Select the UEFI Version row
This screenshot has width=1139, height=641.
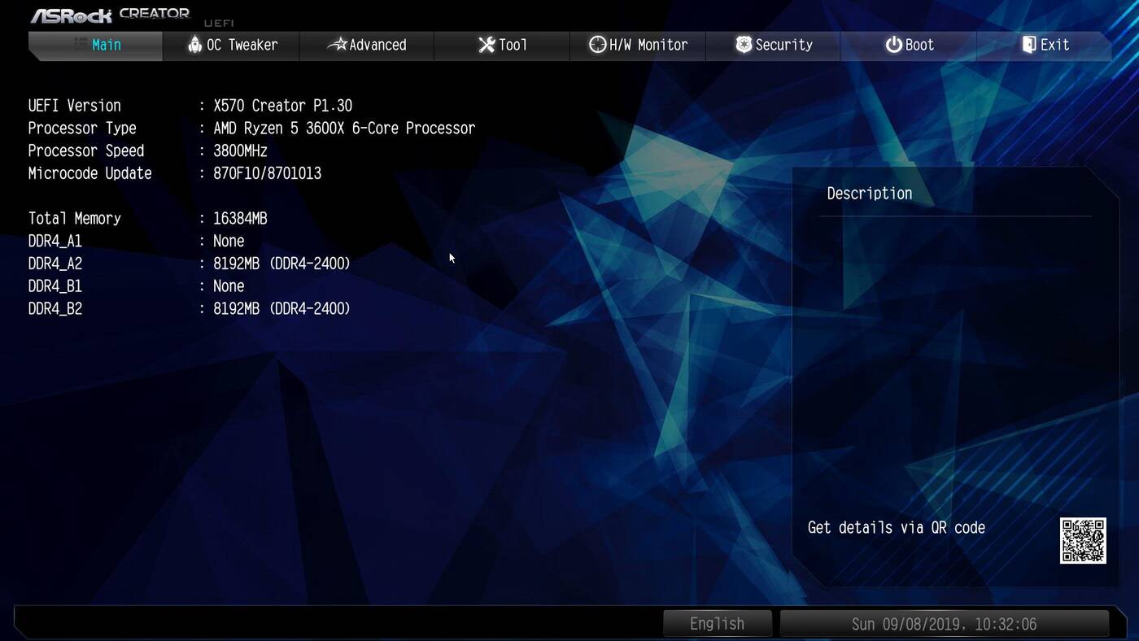pos(190,106)
